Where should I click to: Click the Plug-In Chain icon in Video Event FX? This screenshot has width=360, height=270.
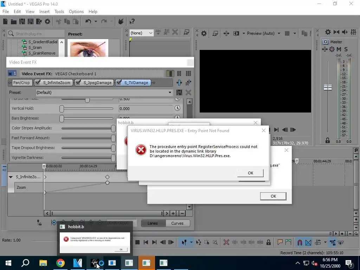tap(179, 83)
